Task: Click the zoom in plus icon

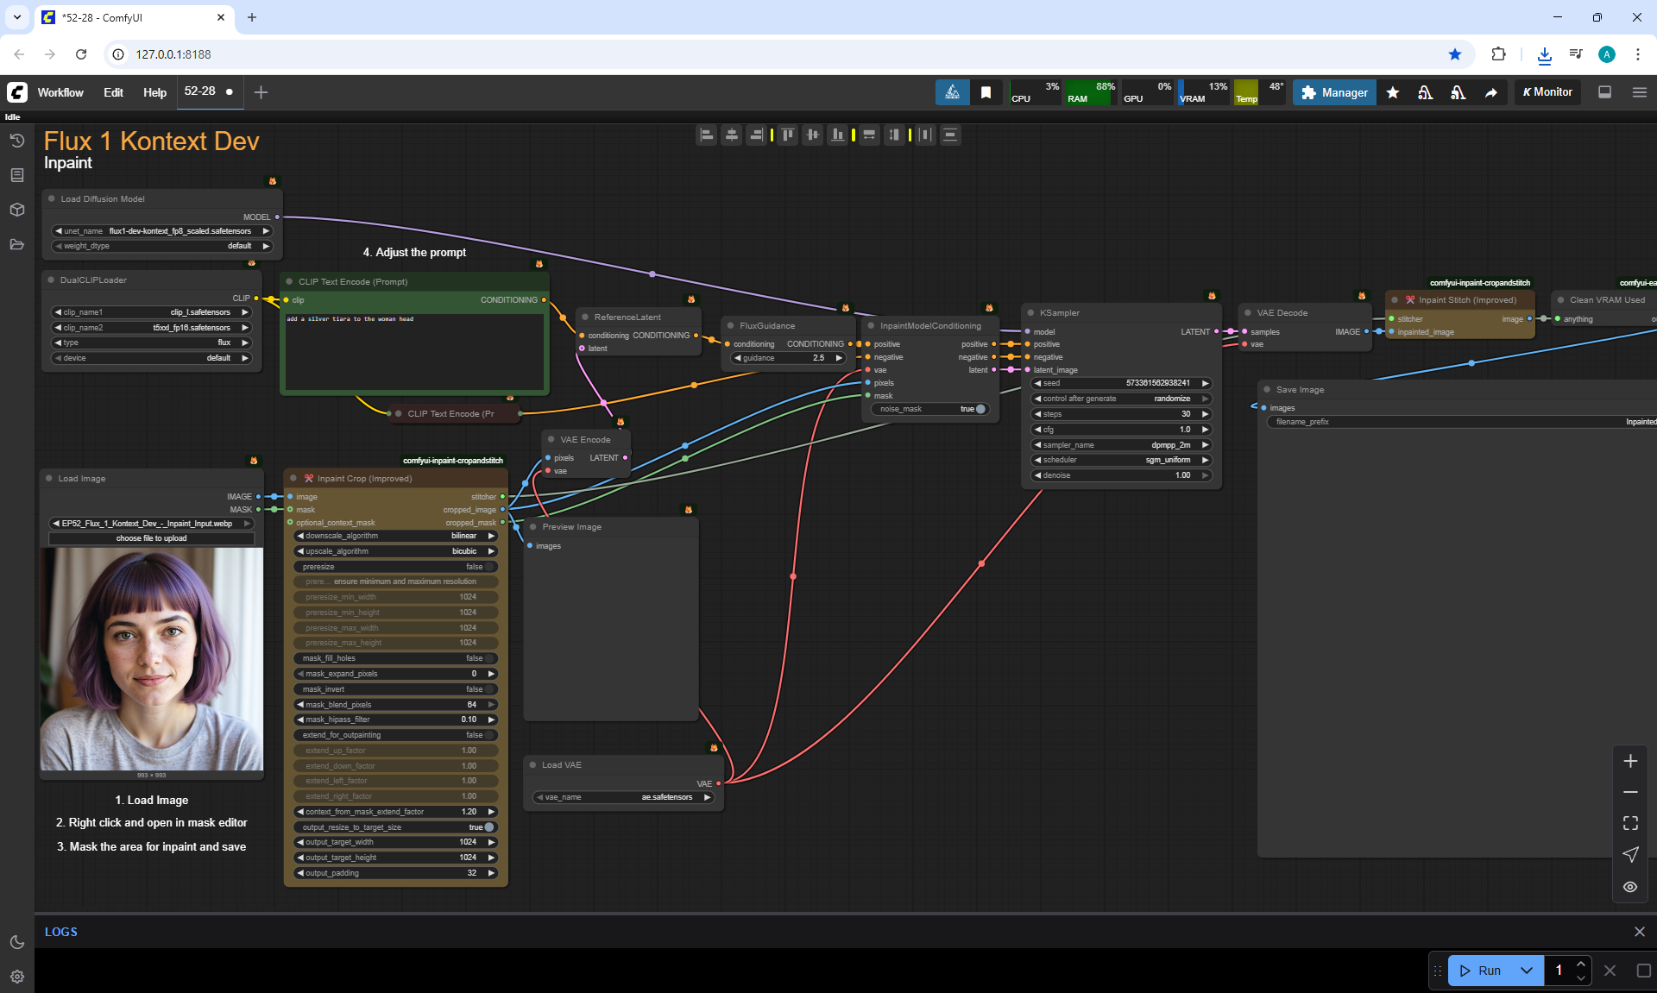Action: [1630, 761]
